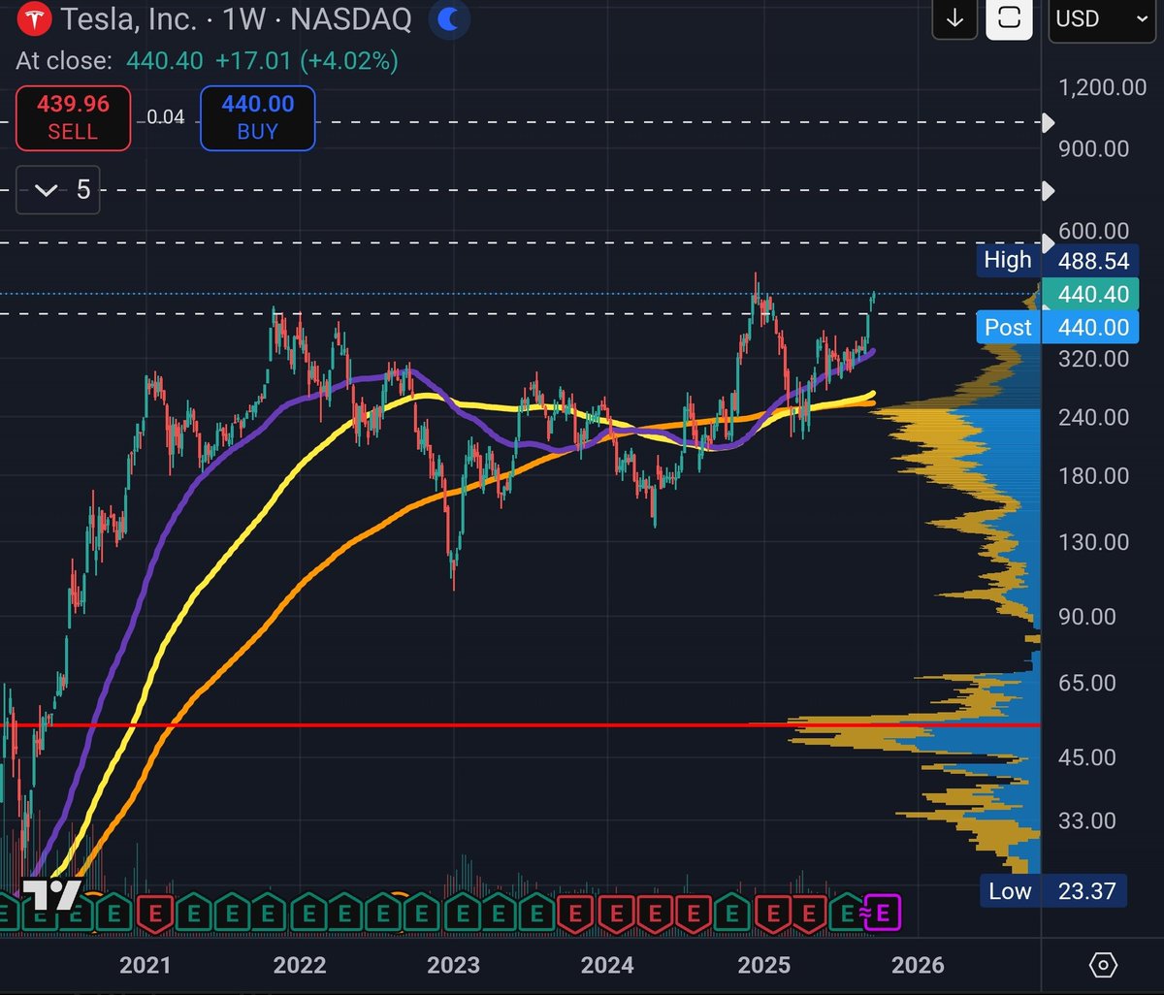Click the 2025 time axis label
The height and width of the screenshot is (995, 1164).
(x=762, y=965)
